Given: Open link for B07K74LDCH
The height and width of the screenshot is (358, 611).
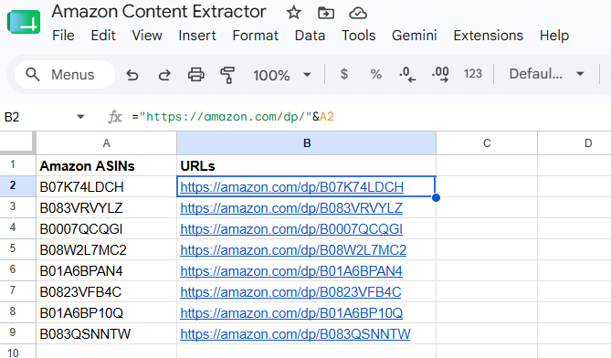Looking at the screenshot, I should [292, 187].
